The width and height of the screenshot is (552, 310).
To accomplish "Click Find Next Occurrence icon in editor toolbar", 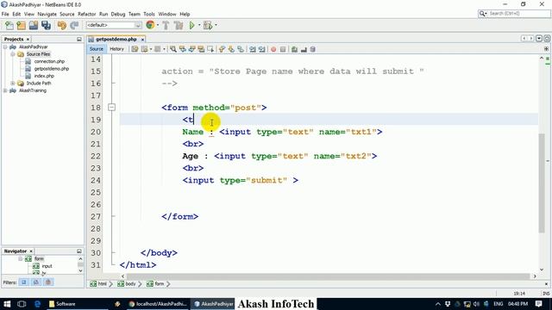I will tap(191, 49).
